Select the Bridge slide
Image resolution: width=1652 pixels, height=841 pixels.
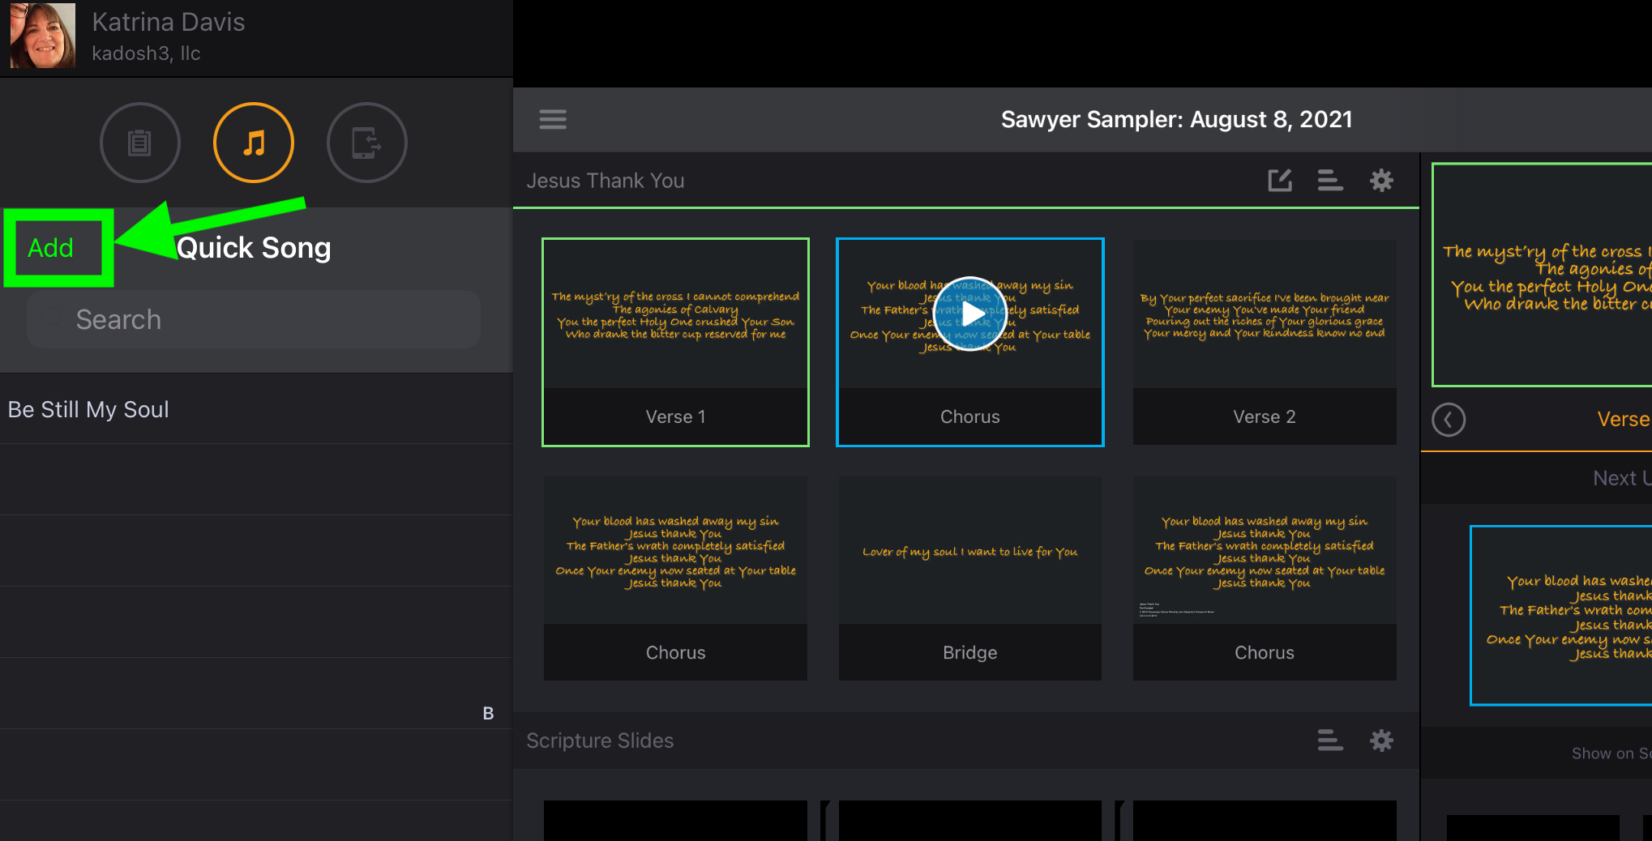(x=969, y=578)
